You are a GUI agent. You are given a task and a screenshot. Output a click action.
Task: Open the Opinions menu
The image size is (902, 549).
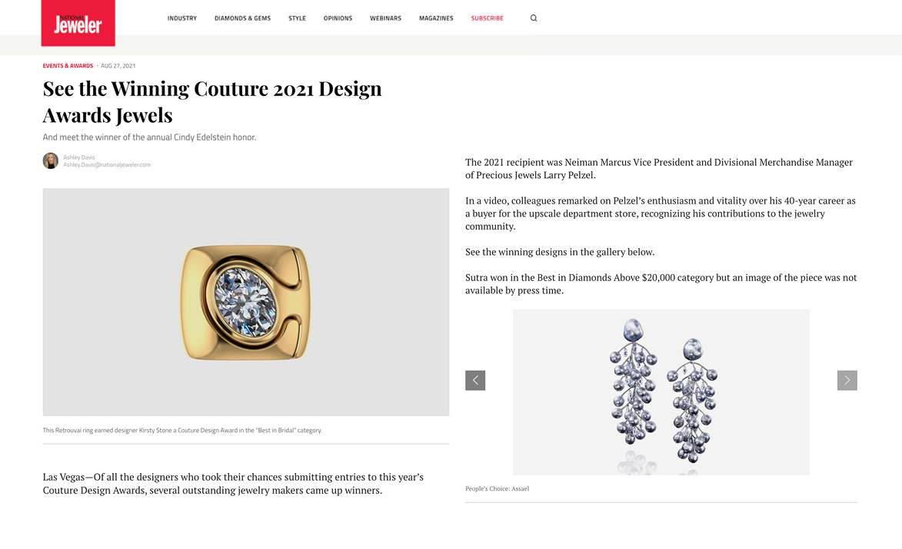[x=338, y=18]
